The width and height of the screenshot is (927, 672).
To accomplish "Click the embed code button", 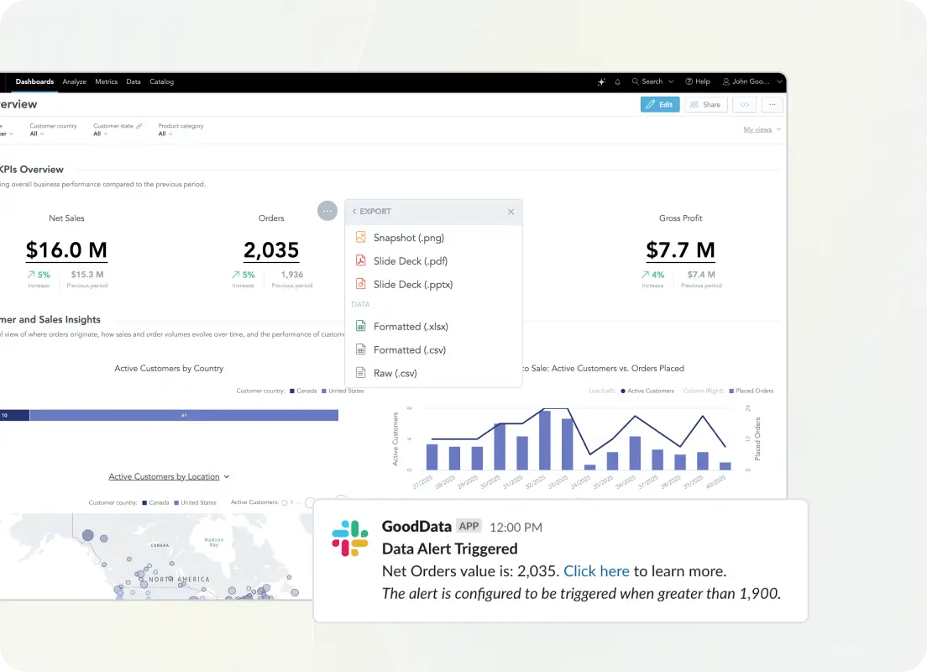I will pos(744,105).
